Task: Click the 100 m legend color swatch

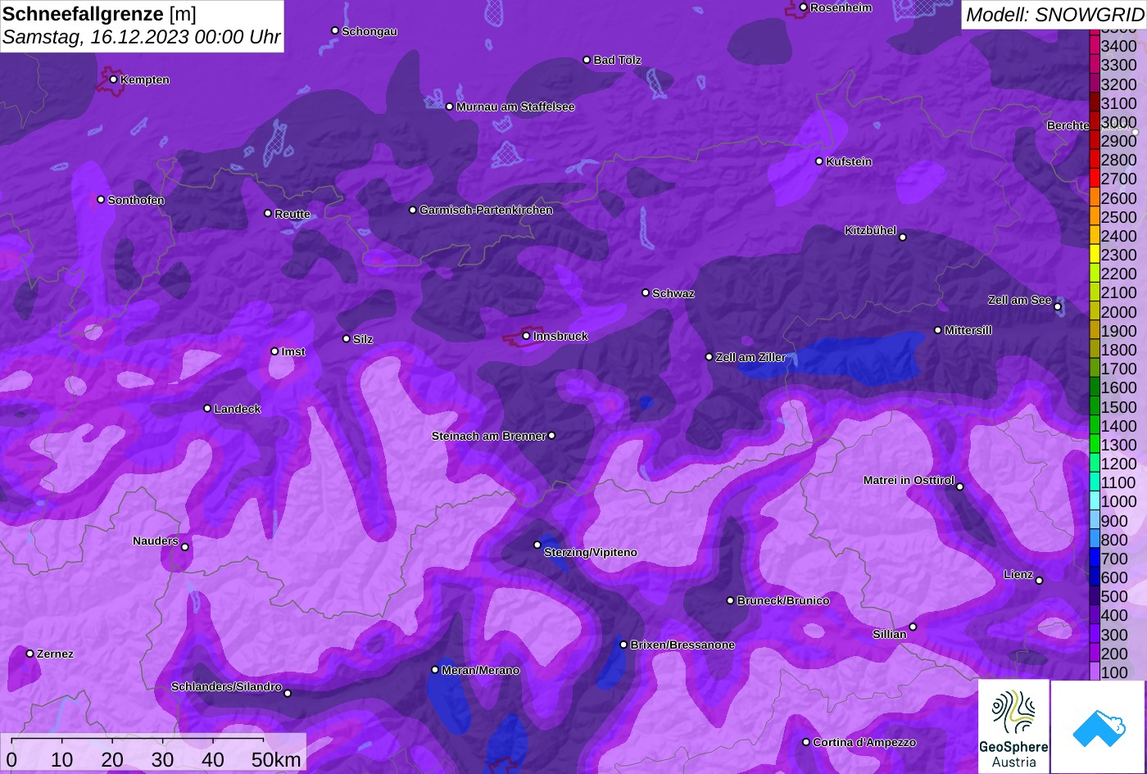Action: 1095,672
